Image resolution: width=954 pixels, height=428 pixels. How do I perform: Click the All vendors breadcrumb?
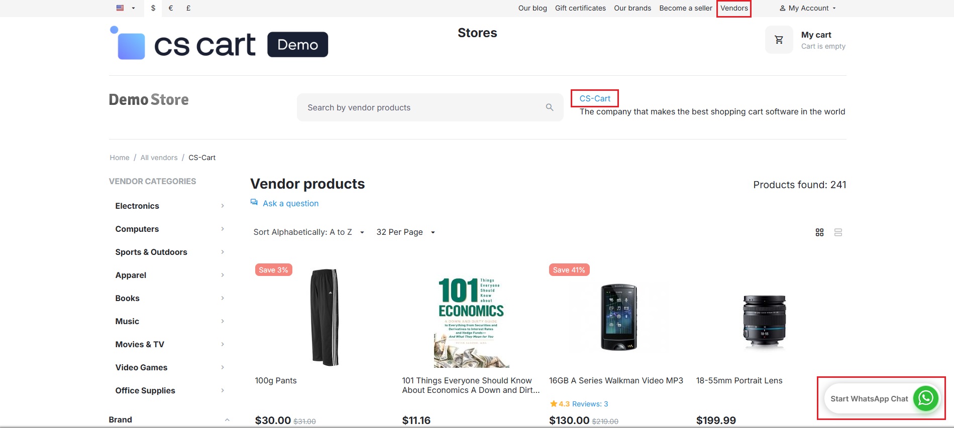(x=159, y=158)
